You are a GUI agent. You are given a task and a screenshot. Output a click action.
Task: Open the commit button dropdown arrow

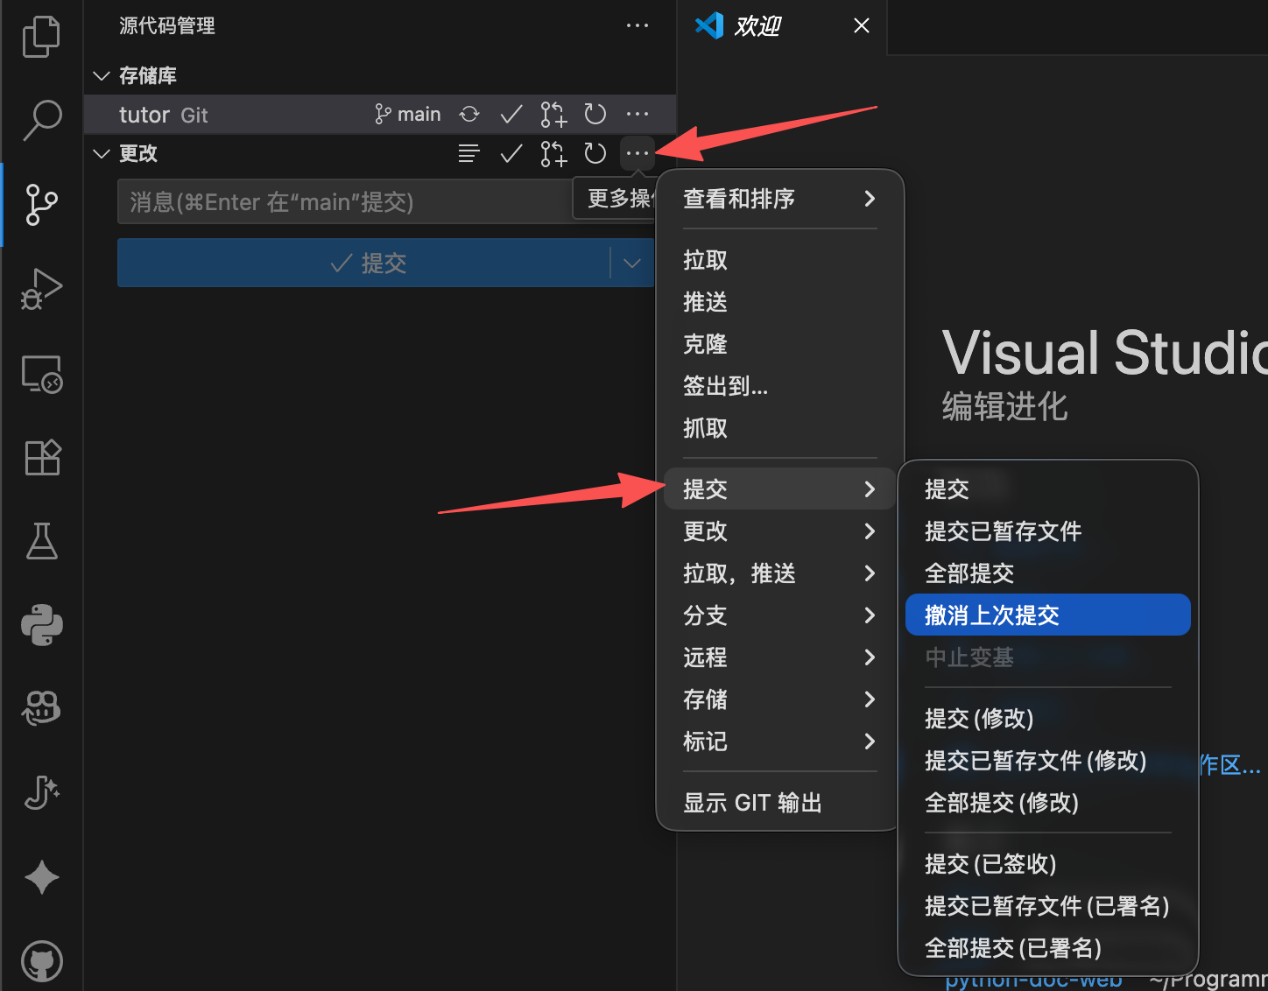(632, 264)
